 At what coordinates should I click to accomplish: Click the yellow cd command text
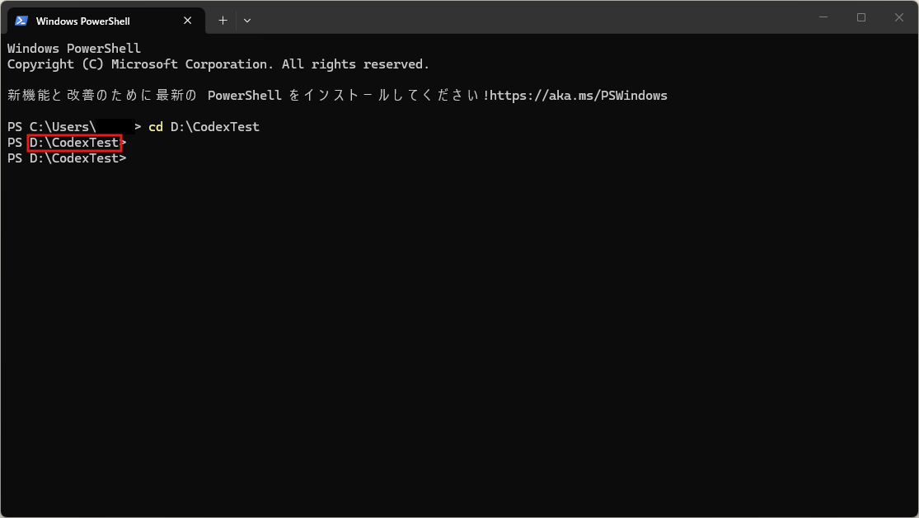(156, 127)
